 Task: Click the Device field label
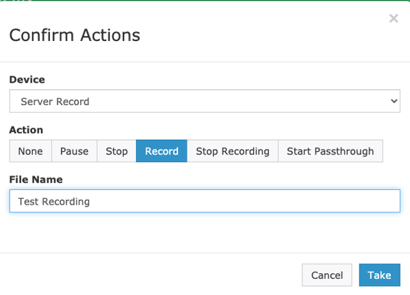tap(27, 80)
